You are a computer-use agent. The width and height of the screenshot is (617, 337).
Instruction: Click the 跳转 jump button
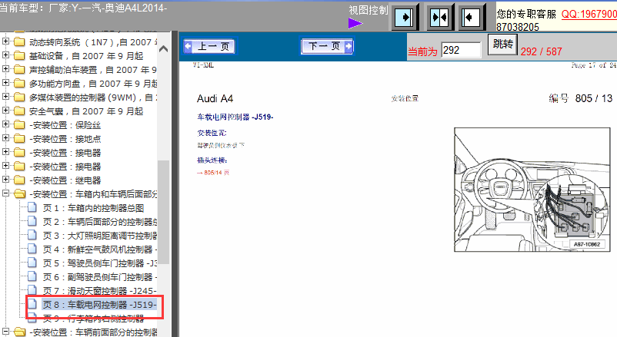[x=502, y=44]
